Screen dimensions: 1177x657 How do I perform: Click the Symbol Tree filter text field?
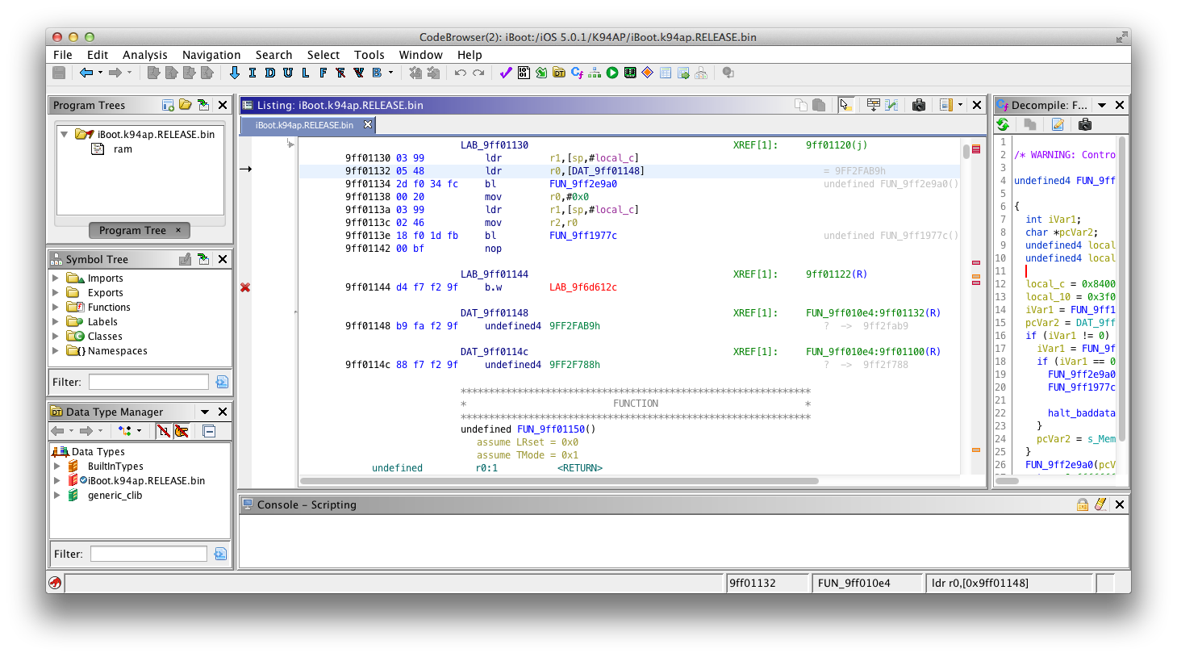coord(148,382)
